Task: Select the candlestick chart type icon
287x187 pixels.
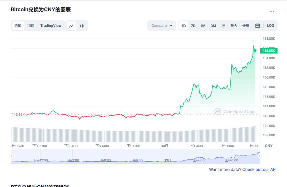Action: tap(82, 26)
